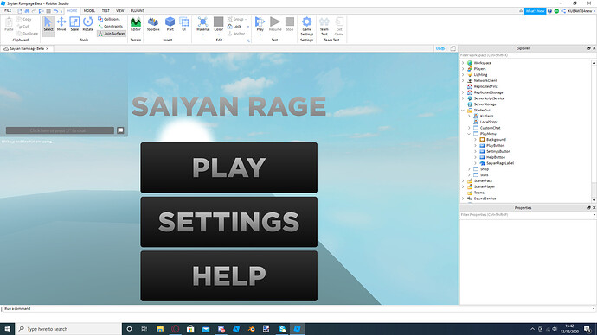The width and height of the screenshot is (597, 335).
Task: Open the What's New button
Action: tap(535, 11)
